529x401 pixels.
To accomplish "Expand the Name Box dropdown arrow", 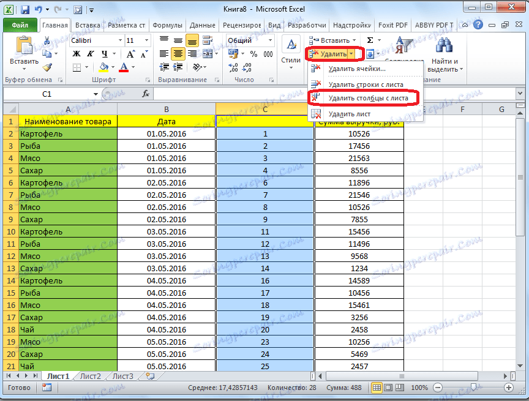I will point(95,94).
